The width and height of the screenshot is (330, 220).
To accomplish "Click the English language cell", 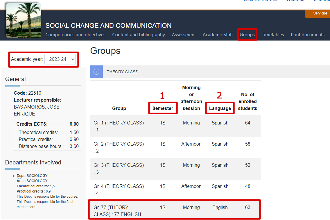I will (220, 208).
